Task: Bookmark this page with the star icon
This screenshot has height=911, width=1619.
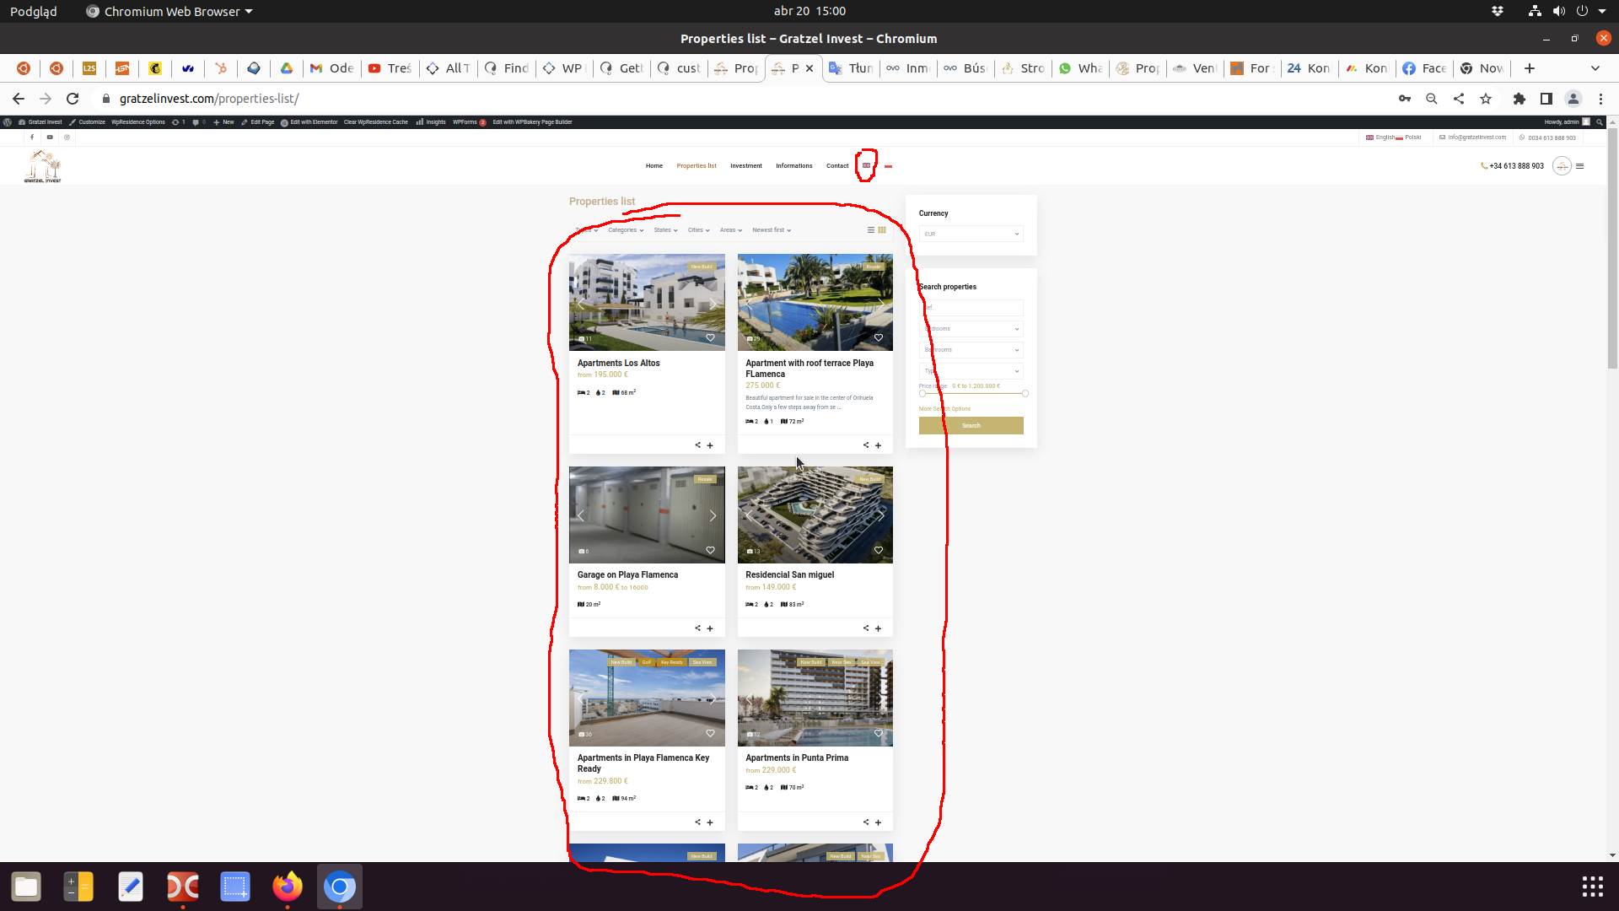Action: click(x=1486, y=99)
